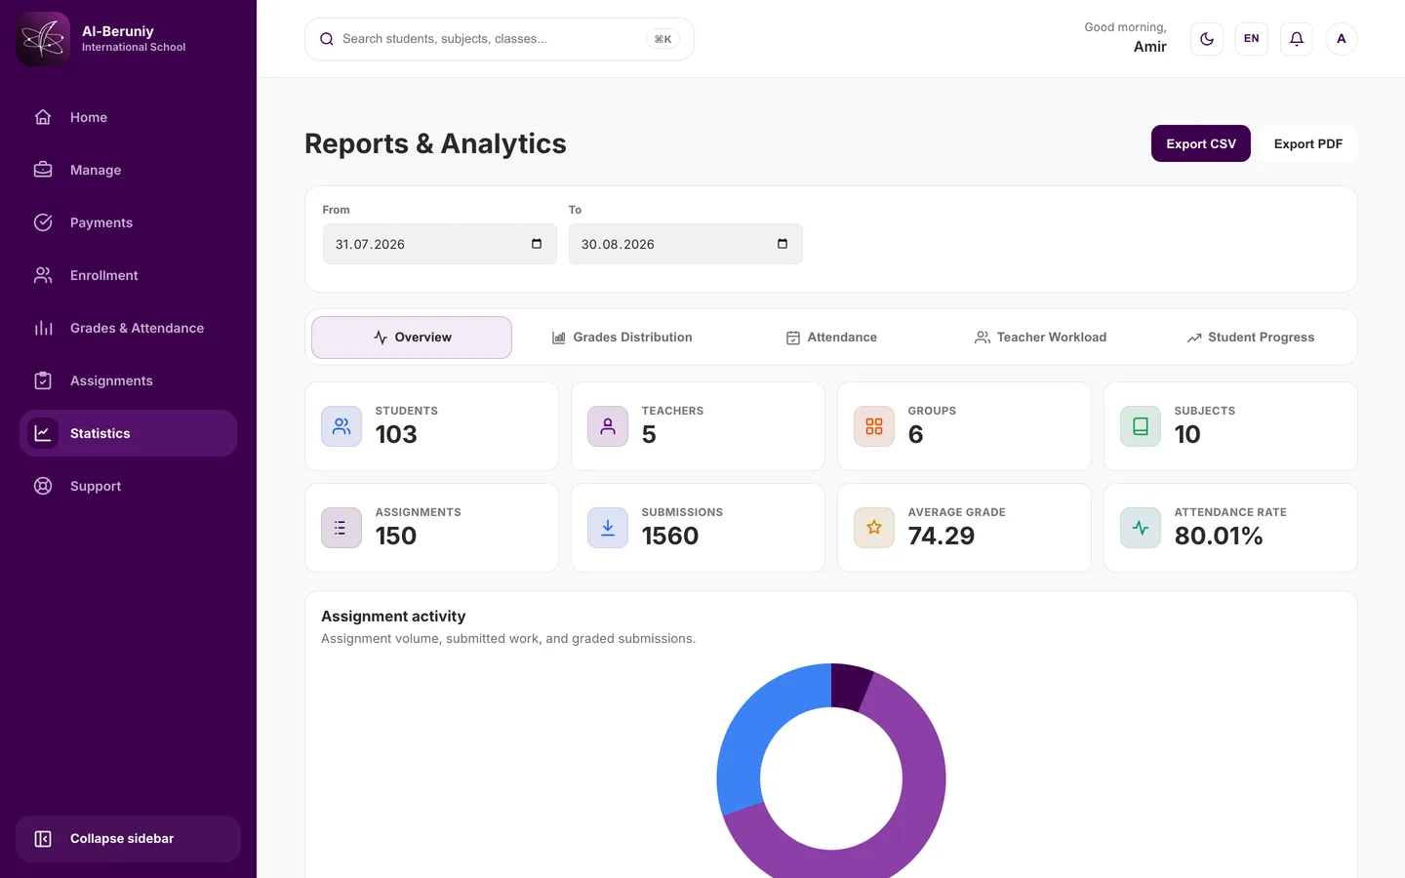The height and width of the screenshot is (878, 1405).
Task: Export the report as CSV
Action: pyautogui.click(x=1201, y=143)
